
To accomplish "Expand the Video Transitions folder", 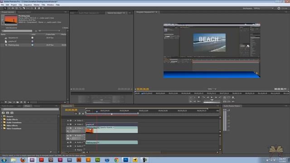I will tap(2, 129).
